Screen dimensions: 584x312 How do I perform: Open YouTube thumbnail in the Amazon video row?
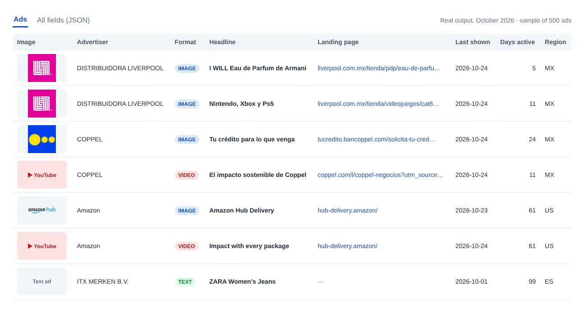coord(42,246)
